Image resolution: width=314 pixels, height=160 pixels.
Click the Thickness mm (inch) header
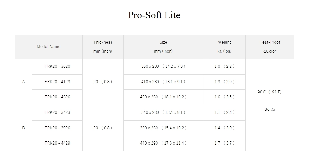103,47
